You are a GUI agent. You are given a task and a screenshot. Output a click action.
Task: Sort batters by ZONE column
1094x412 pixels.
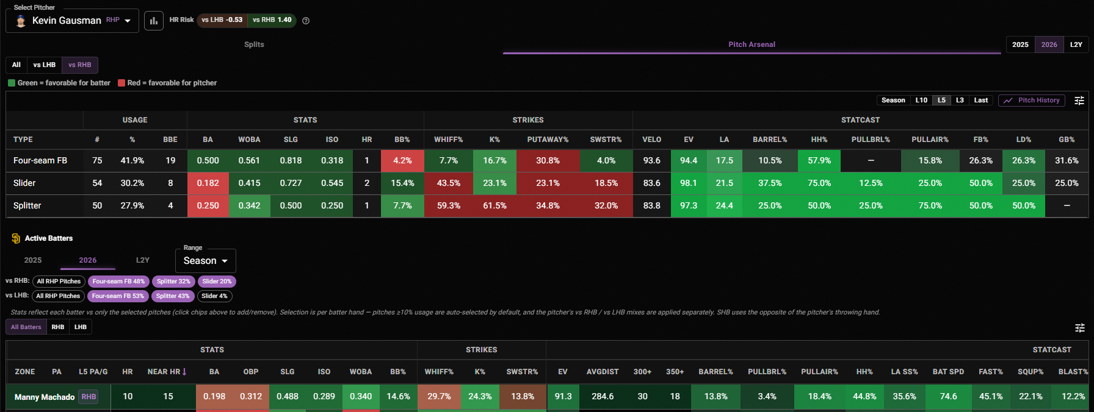(25, 372)
